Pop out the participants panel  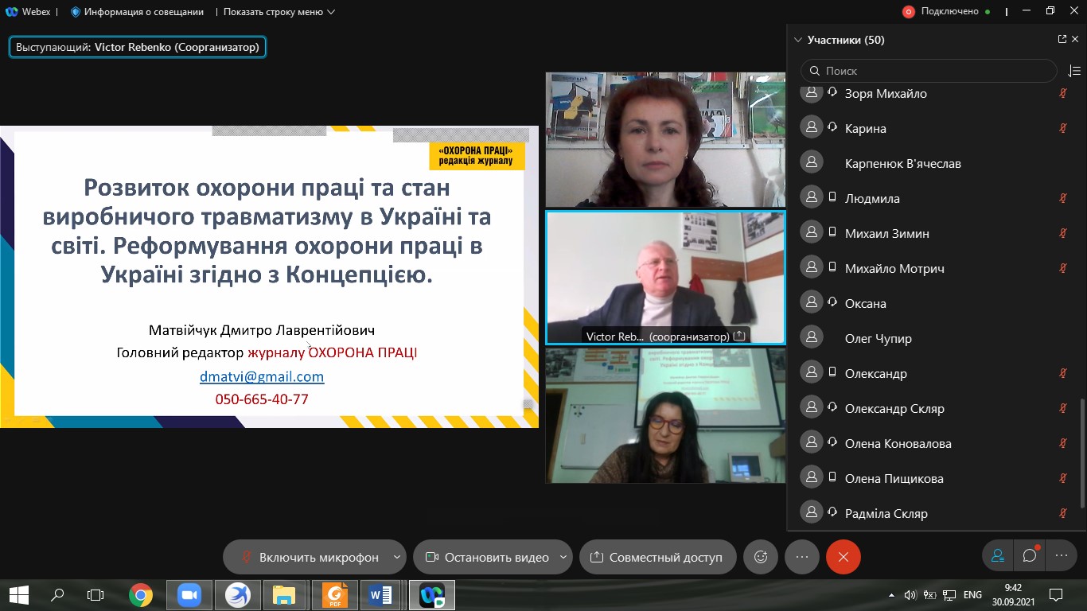click(1062, 39)
